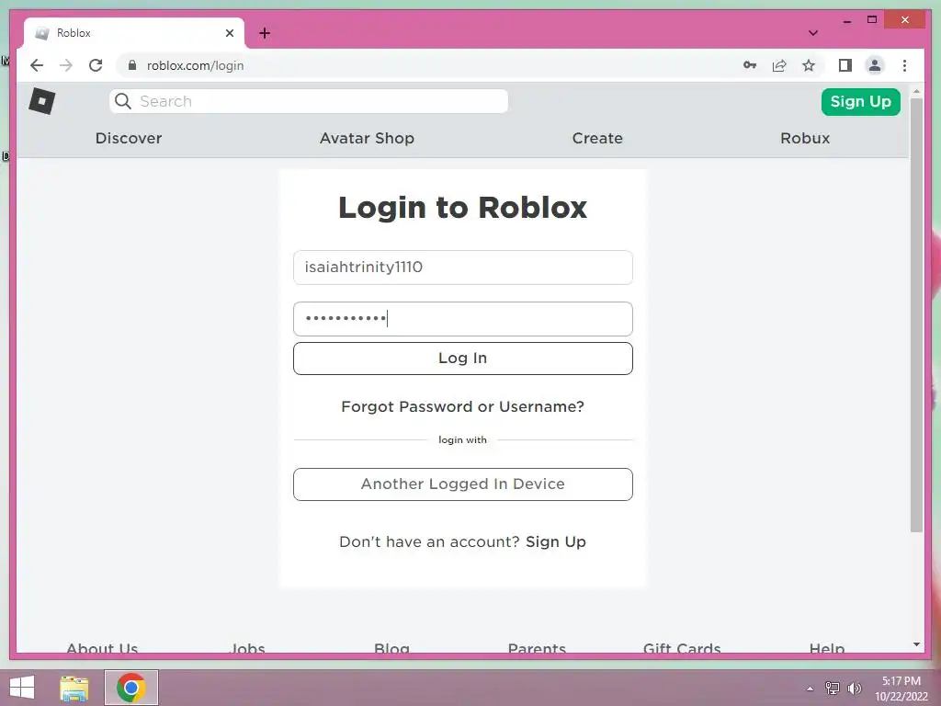Image resolution: width=941 pixels, height=706 pixels.
Task: Click the scrollbar up arrow
Action: coord(916,91)
